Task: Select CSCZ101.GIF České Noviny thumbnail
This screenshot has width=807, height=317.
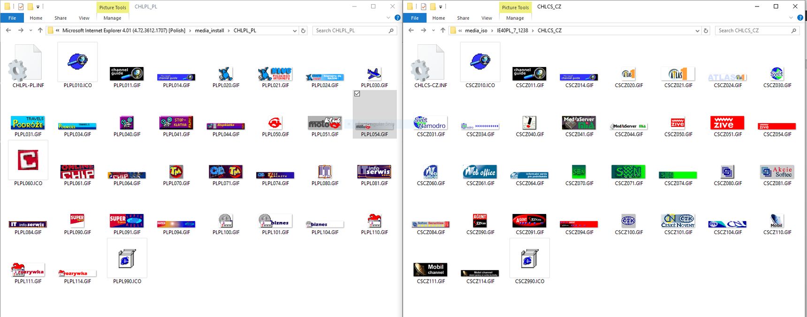Action: click(x=678, y=221)
